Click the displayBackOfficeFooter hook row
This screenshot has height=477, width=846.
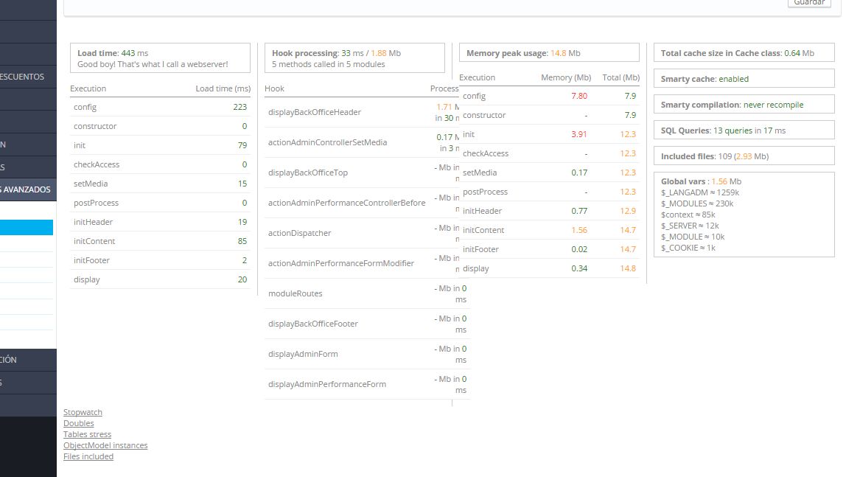pyautogui.click(x=367, y=324)
